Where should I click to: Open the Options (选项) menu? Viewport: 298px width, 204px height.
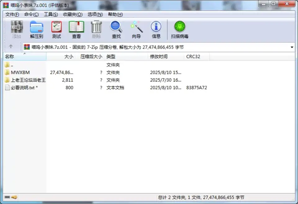click(x=95, y=15)
